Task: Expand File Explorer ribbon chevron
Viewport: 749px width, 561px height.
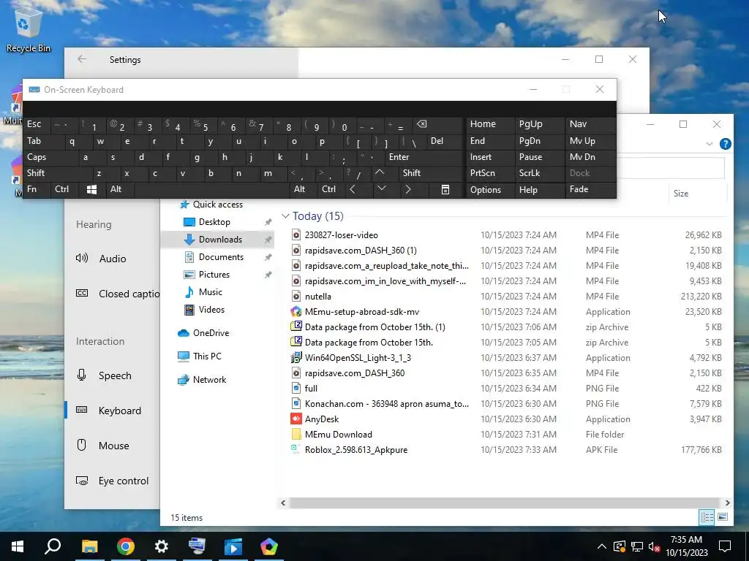Action: tap(710, 144)
